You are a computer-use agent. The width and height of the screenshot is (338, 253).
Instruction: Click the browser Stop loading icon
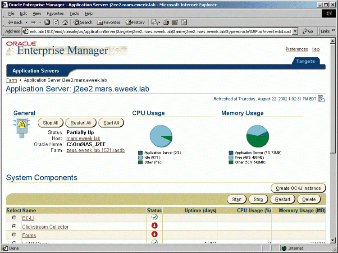click(47, 22)
